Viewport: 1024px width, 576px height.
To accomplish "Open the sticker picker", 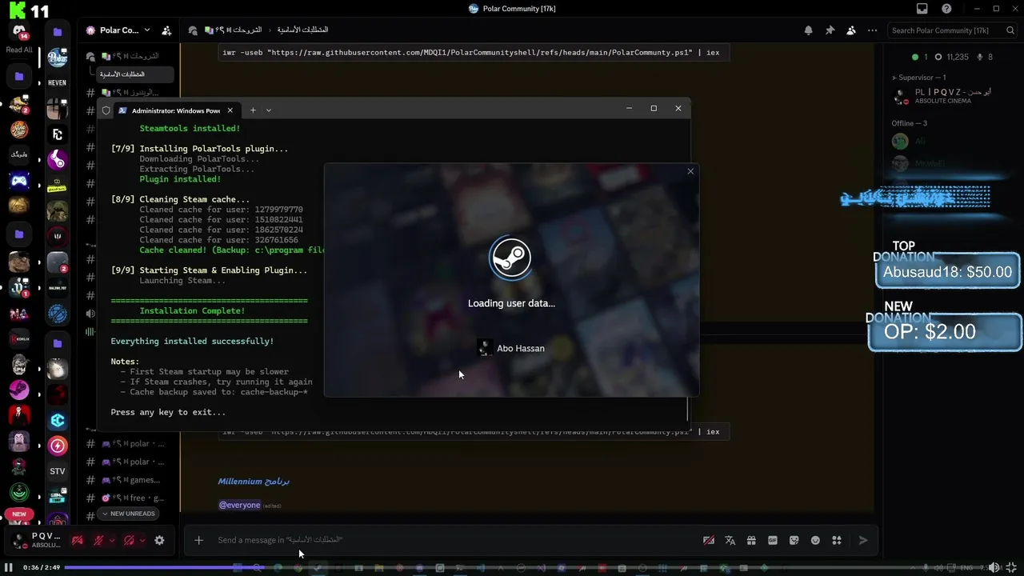I will coord(794,540).
